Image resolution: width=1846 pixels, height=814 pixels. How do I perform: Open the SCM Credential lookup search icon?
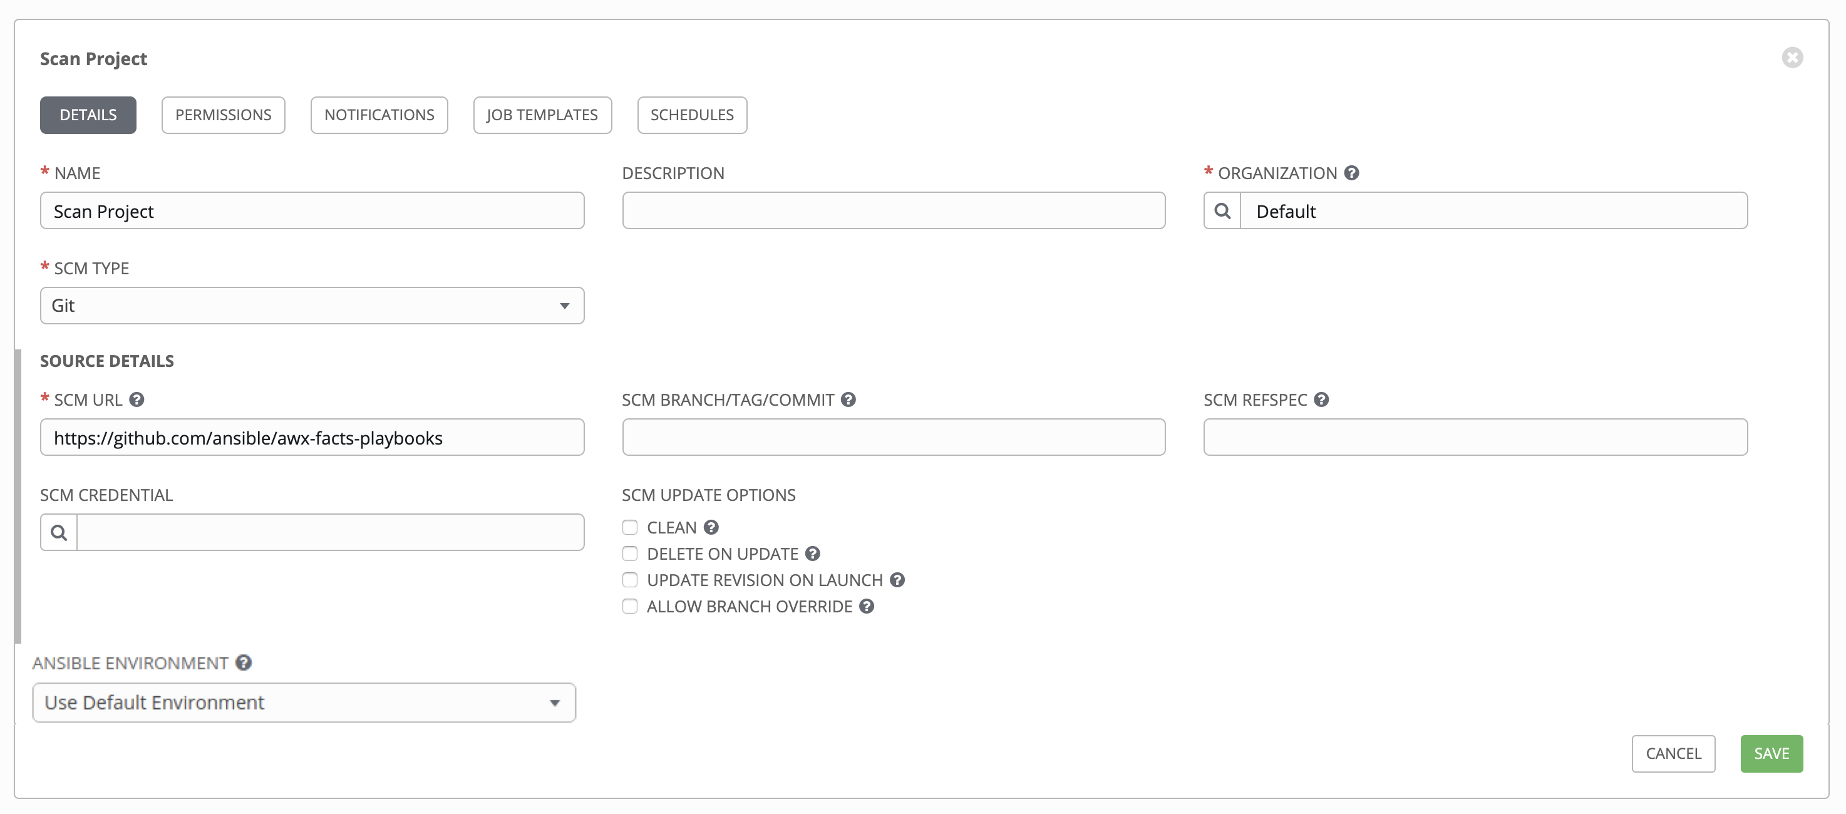click(x=59, y=532)
